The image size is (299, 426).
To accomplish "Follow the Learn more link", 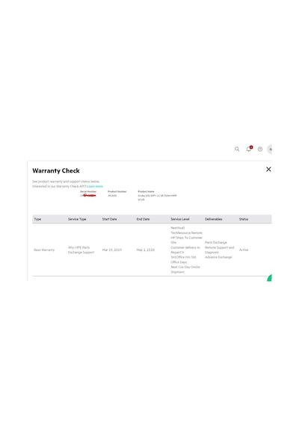I will [95, 186].
